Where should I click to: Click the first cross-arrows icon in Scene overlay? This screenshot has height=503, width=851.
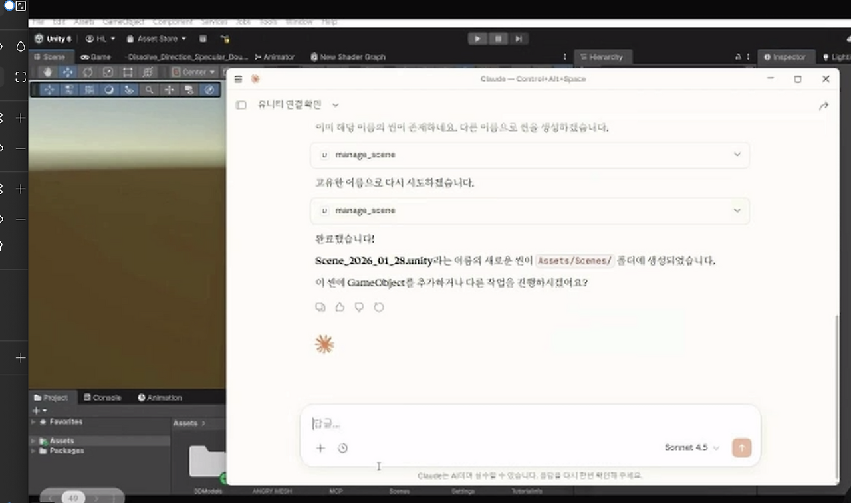(x=50, y=90)
